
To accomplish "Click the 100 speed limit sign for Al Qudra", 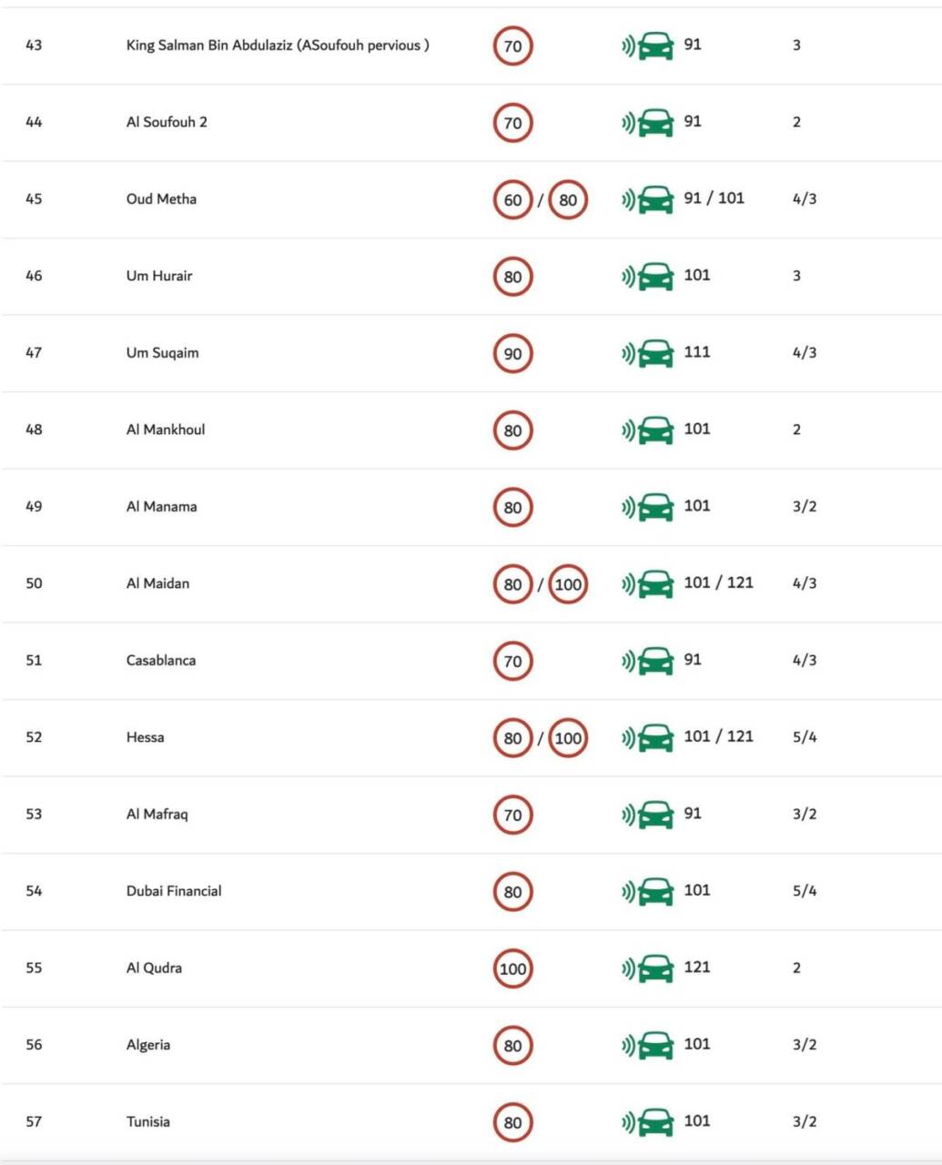I will pos(512,968).
